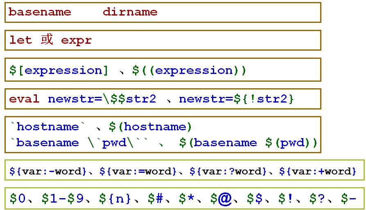
Task: Click the text "newstr=\$$str2"
Action: pyautogui.click(x=102, y=99)
